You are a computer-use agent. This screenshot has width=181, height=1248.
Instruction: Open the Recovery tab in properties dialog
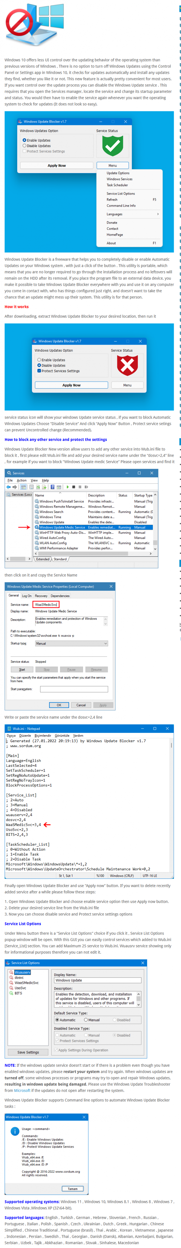(x=41, y=596)
